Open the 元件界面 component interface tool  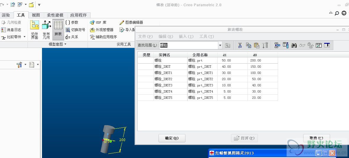tap(35, 30)
